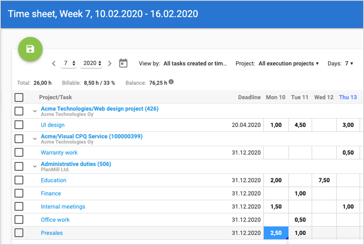
Task: Open the Finance task link
Action: pos(51,193)
